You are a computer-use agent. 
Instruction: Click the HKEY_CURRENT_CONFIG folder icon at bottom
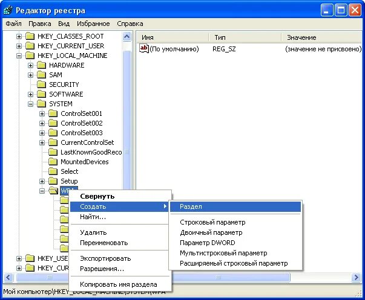pos(30,268)
